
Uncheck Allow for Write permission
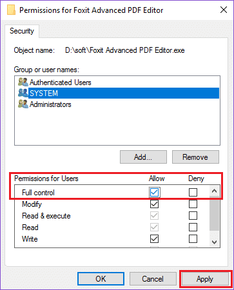(x=154, y=239)
